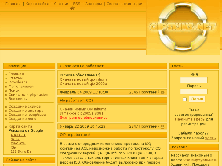
Task: Click the Гость panel header
Action: (194, 66)
